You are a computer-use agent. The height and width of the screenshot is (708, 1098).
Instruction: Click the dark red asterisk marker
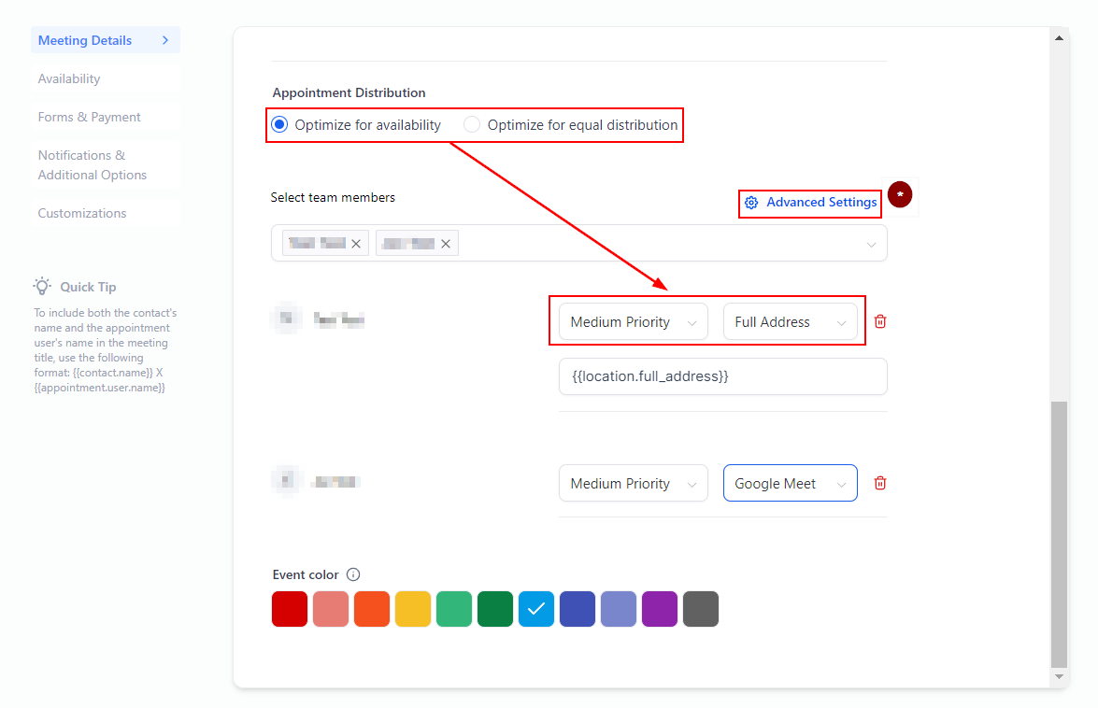click(x=900, y=194)
